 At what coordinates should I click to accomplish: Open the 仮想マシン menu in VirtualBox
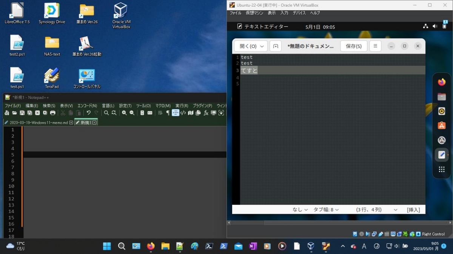[254, 13]
